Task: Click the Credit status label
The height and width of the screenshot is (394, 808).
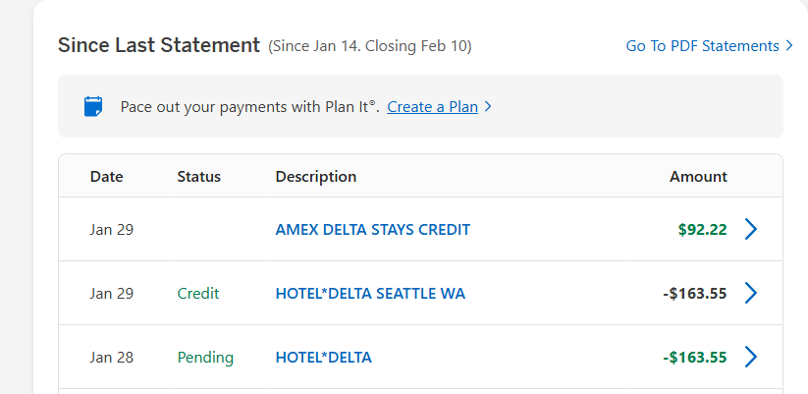Action: (x=198, y=293)
